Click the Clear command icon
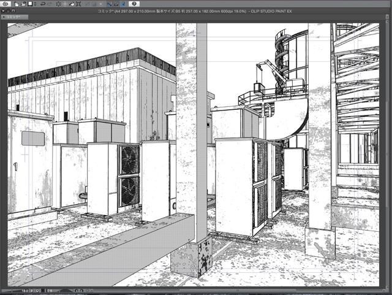Viewport: 392px width, 295px height. click(58, 4)
